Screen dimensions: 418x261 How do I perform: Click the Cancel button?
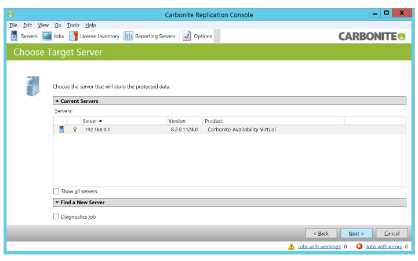click(x=391, y=234)
